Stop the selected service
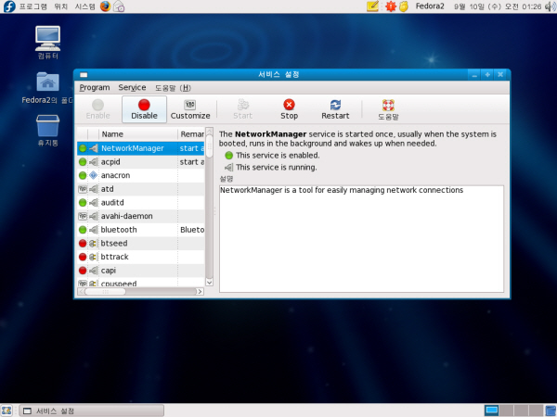The width and height of the screenshot is (557, 417). pyautogui.click(x=289, y=109)
